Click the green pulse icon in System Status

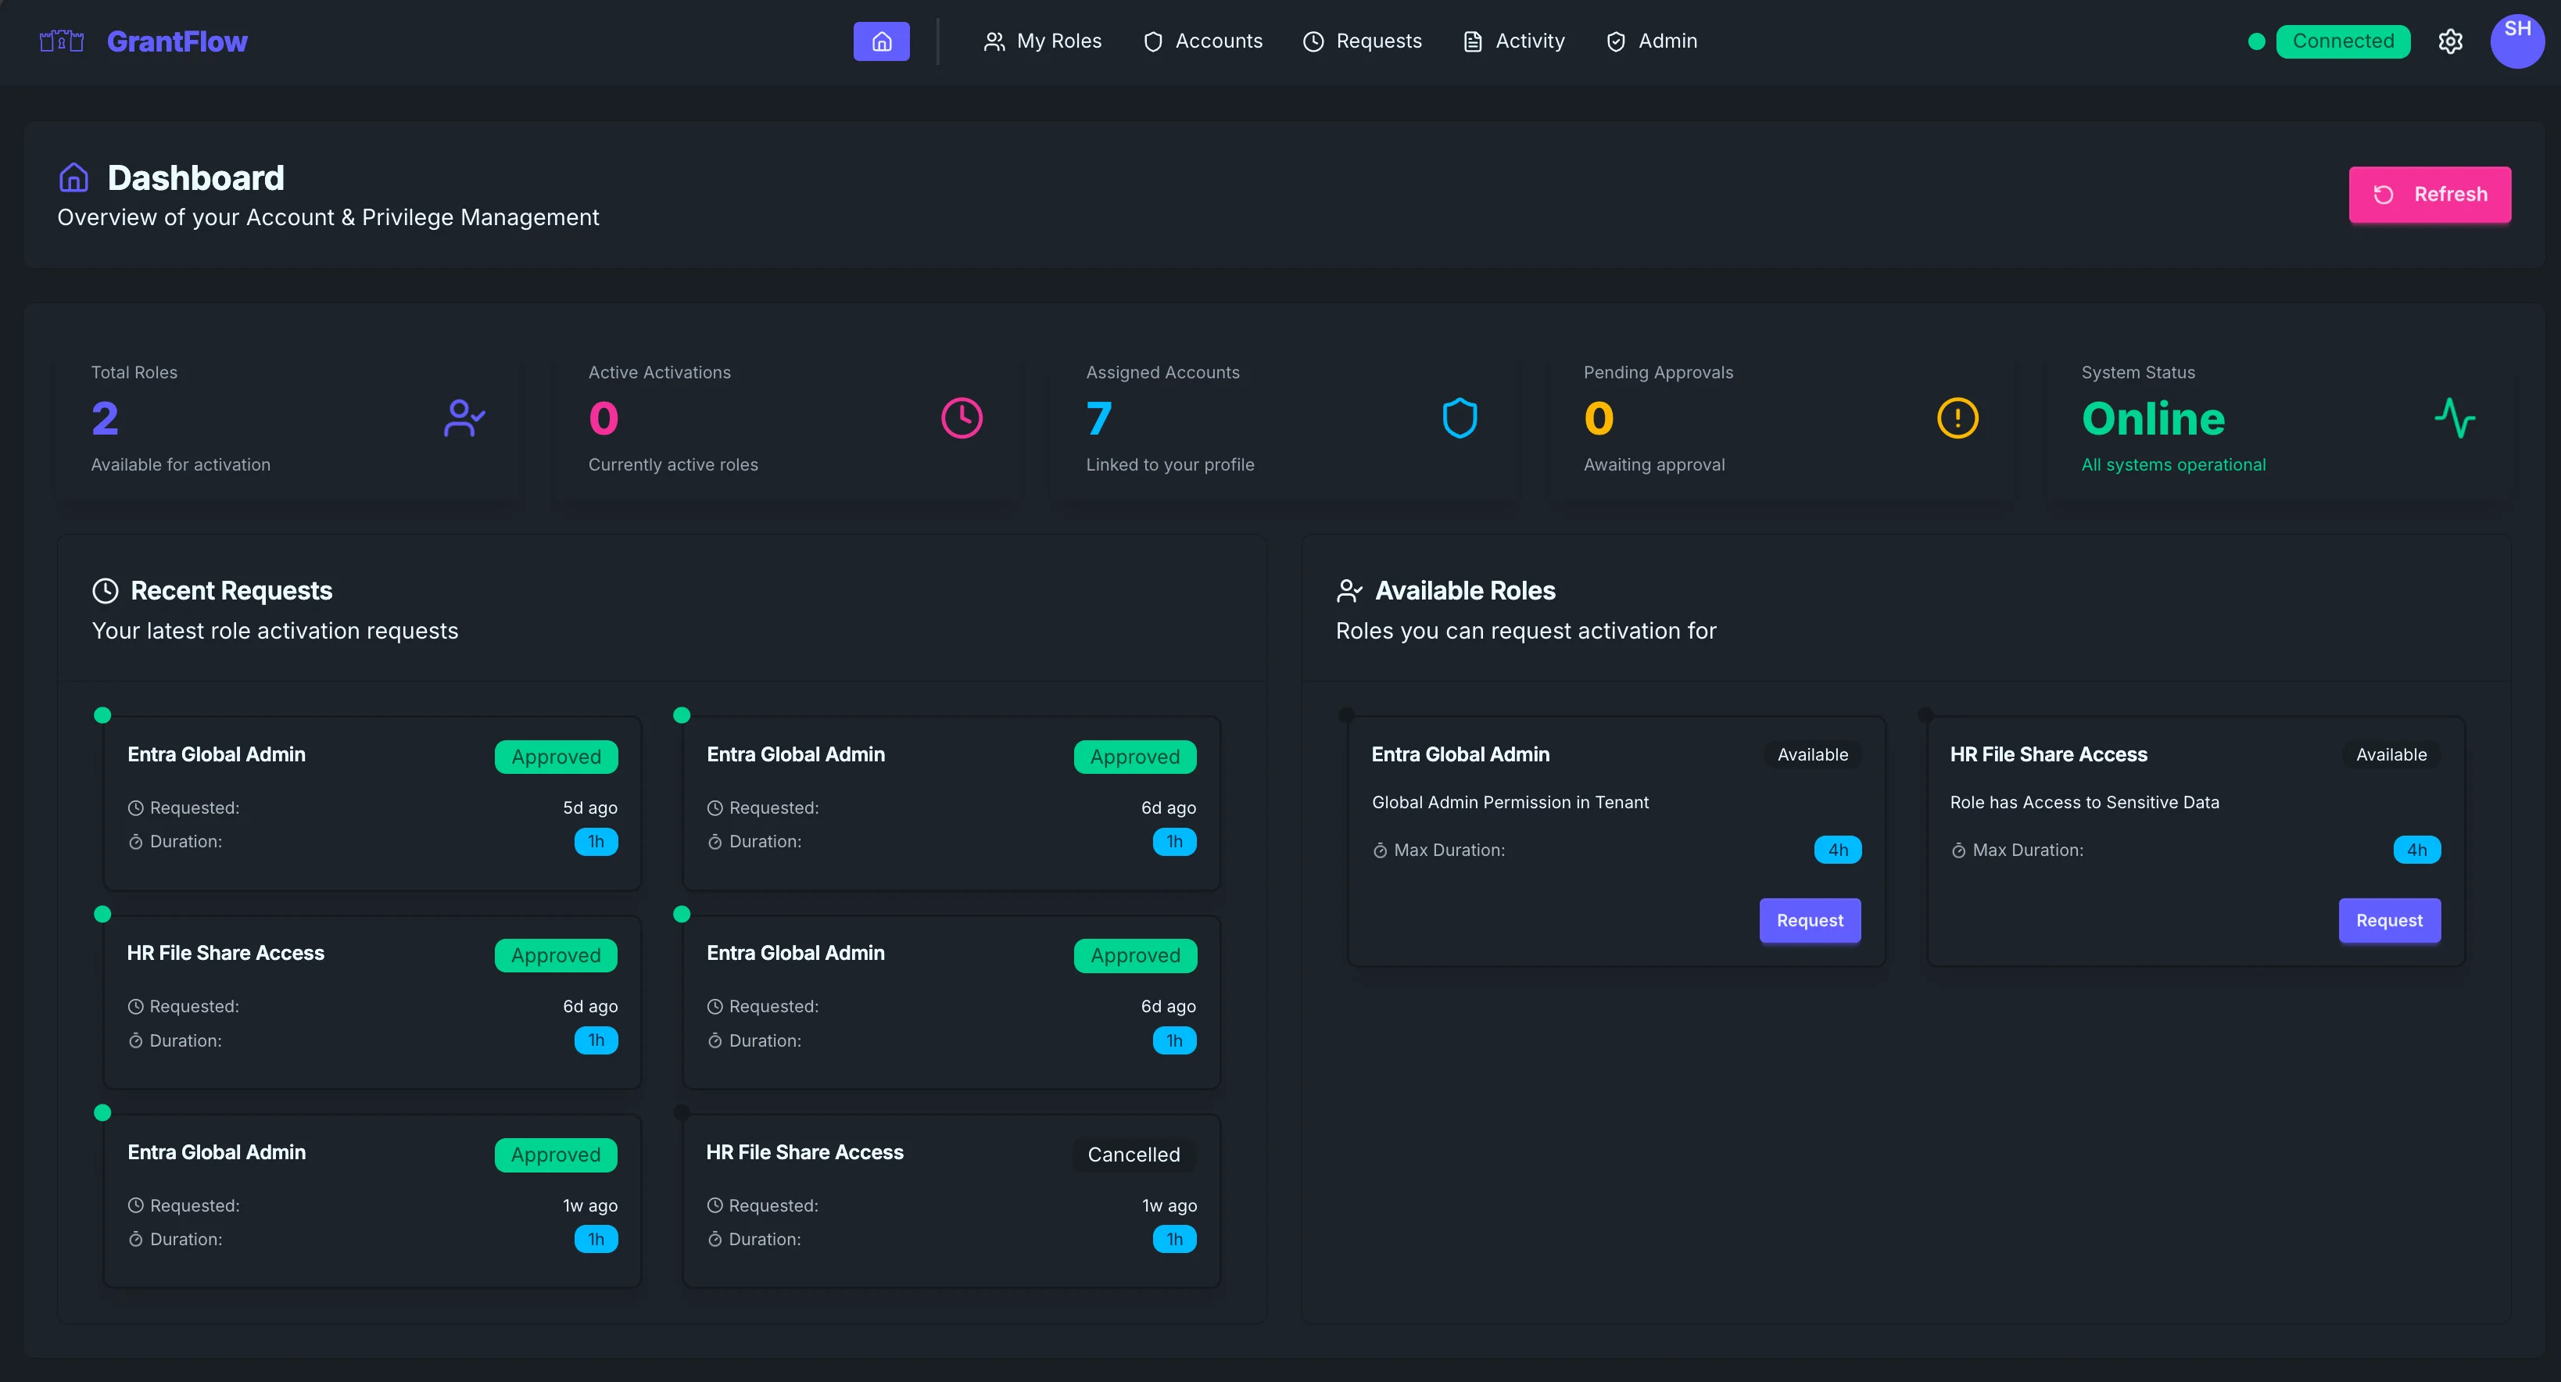point(2454,417)
